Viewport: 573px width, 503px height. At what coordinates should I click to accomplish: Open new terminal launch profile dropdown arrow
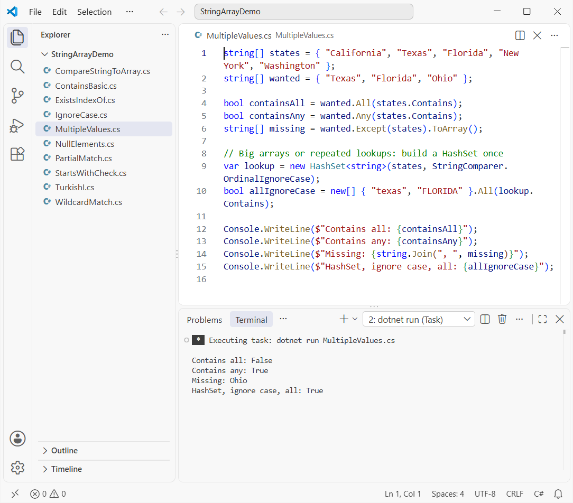[x=355, y=319]
